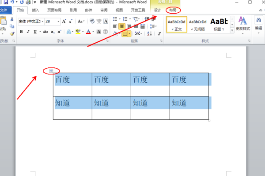This screenshot has width=265, height=176.
Task: Open Asian layout (X with caret) icon
Action: [137, 34]
